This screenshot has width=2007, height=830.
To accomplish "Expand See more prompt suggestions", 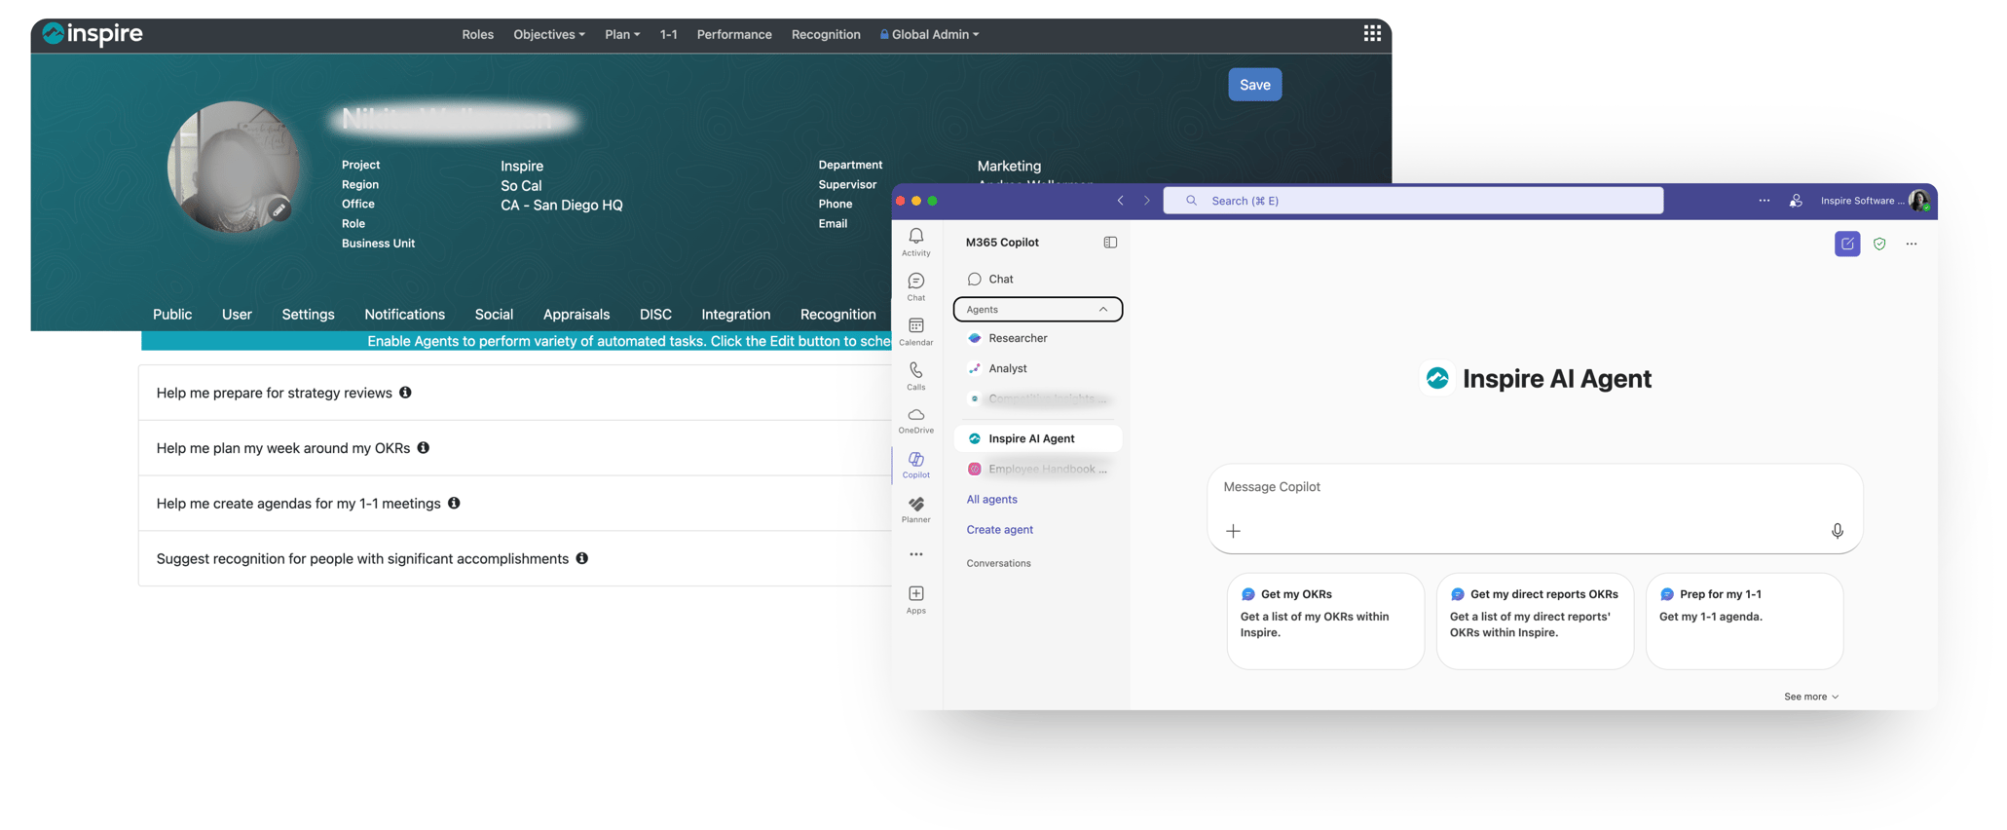I will click(x=1810, y=697).
